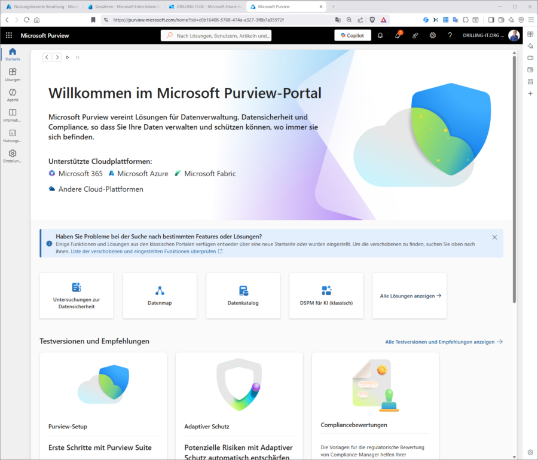Screen dimensions: 538x460
Task: Click the browser reload button
Action: click(x=26, y=20)
